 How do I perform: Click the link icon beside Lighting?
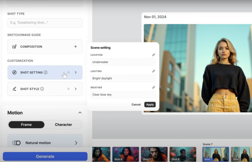coord(154,71)
